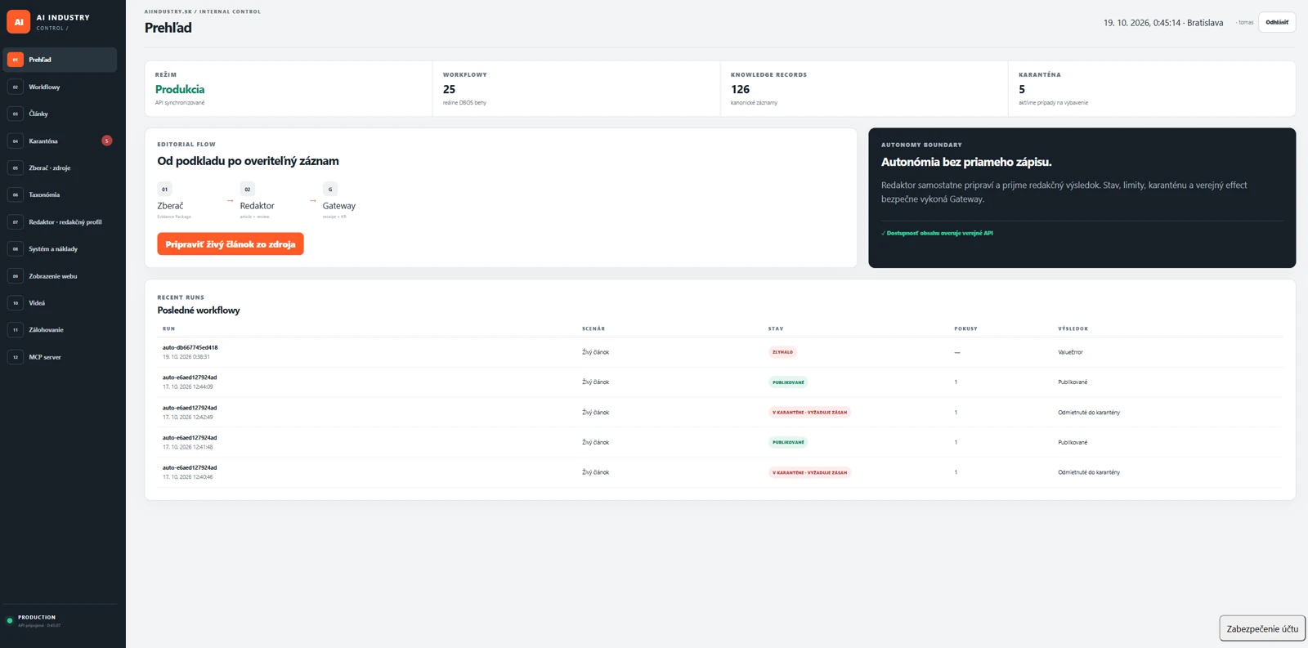This screenshot has width=1308, height=648.
Task: Open the Taxonómia section
Action: (60, 194)
